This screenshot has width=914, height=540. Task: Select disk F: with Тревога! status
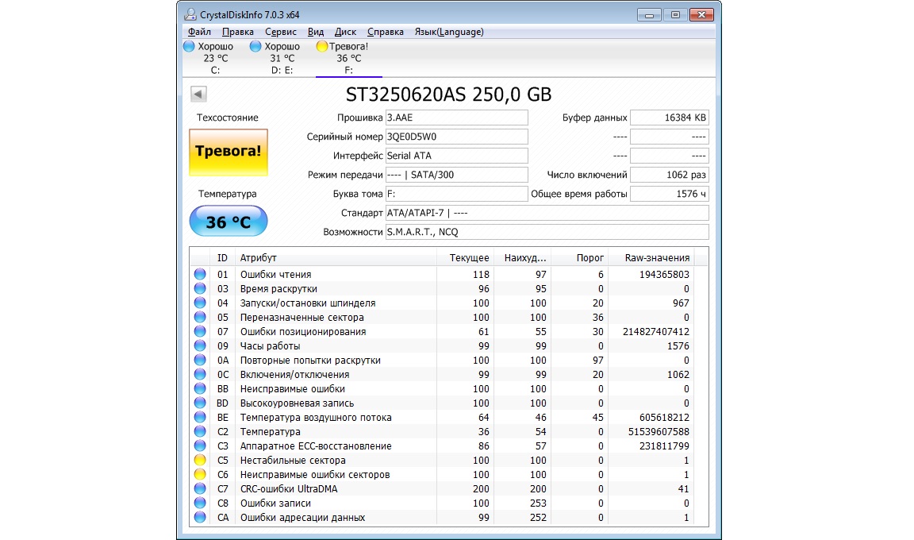(x=348, y=58)
